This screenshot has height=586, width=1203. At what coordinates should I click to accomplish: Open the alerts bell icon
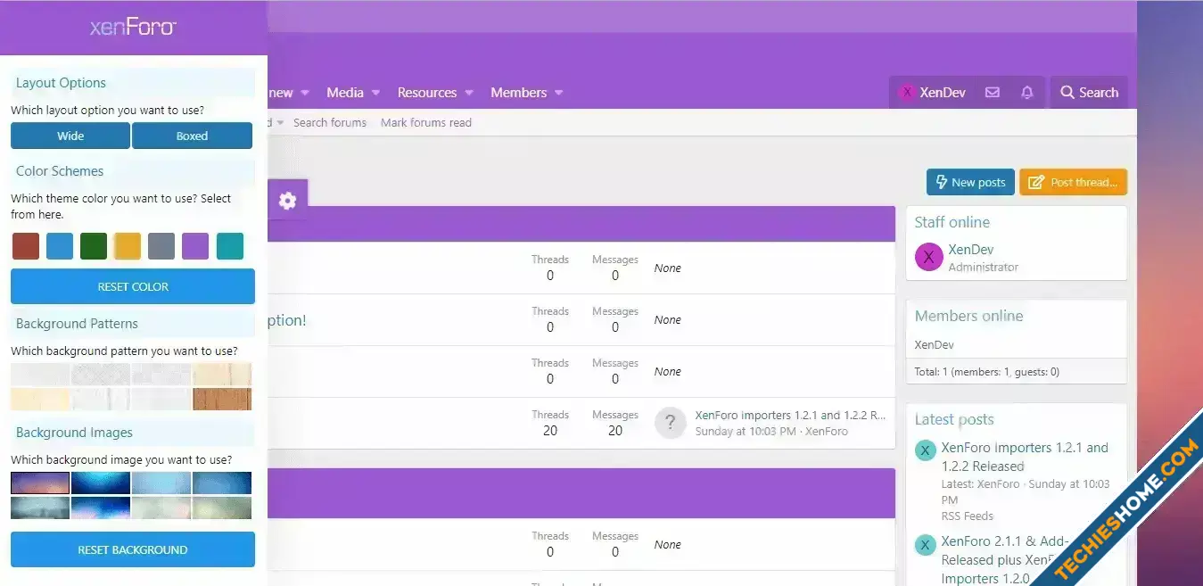(1027, 93)
